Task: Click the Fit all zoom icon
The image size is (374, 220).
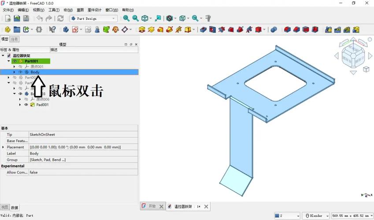Action: coord(126,18)
